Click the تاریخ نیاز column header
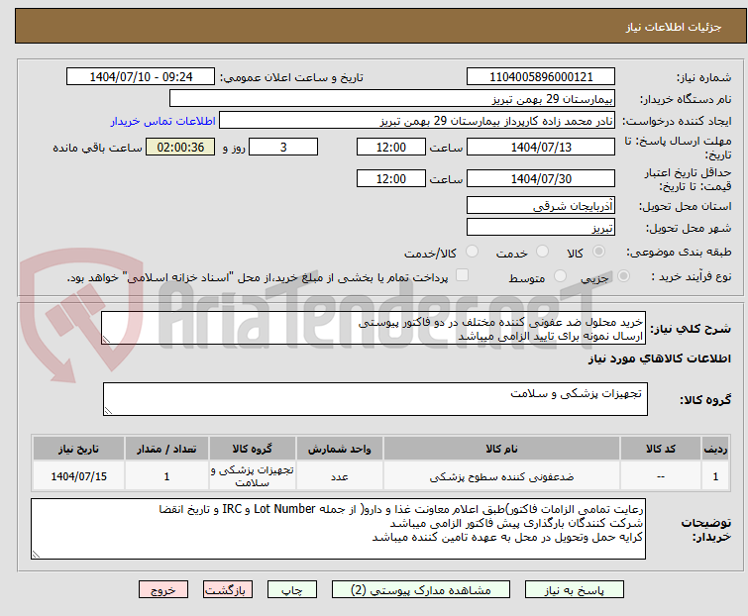Screen dimensions: 748x616 (78, 449)
